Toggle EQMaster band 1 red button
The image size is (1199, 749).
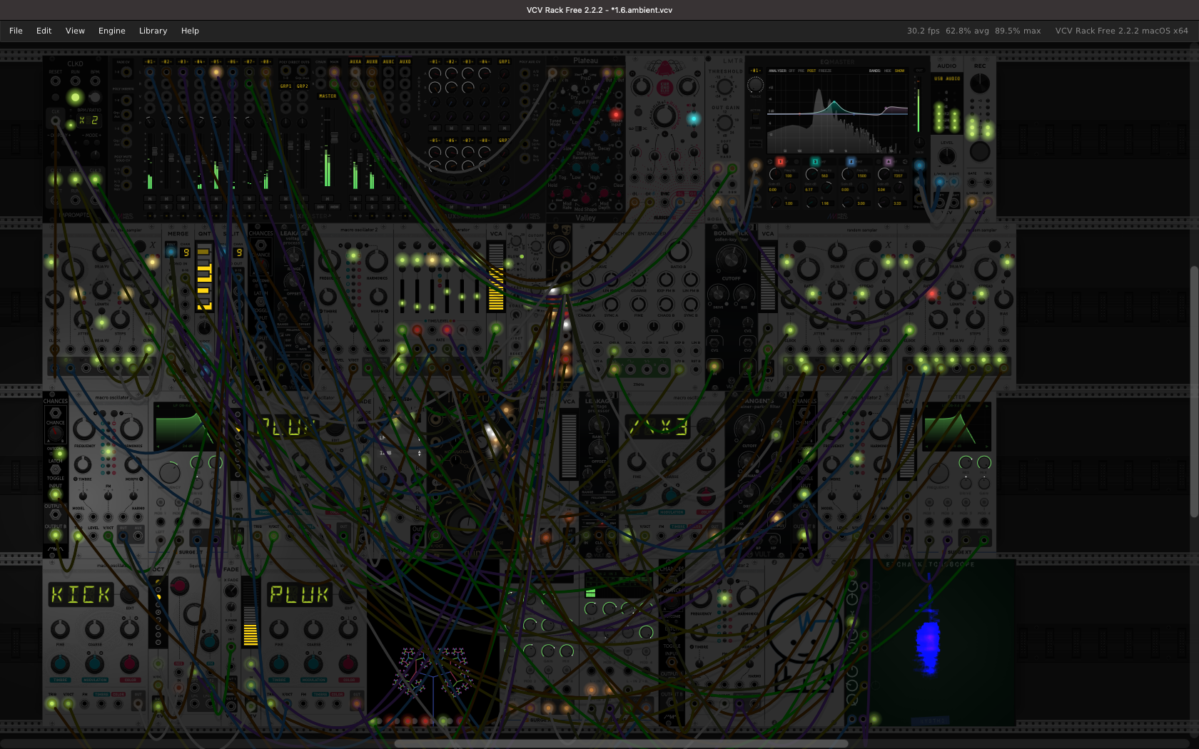click(780, 161)
